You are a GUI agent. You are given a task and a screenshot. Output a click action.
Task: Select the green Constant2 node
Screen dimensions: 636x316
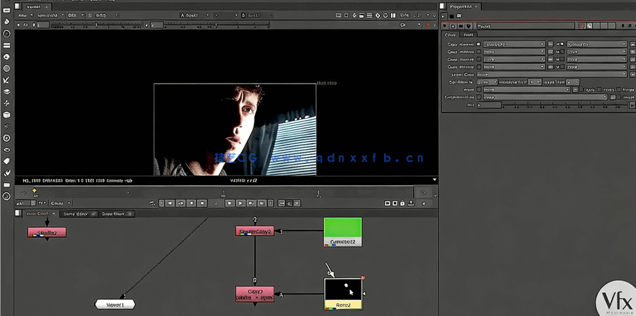pyautogui.click(x=342, y=232)
